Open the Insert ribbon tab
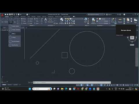This screenshot has height=104, width=139. pyautogui.click(x=11, y=16)
